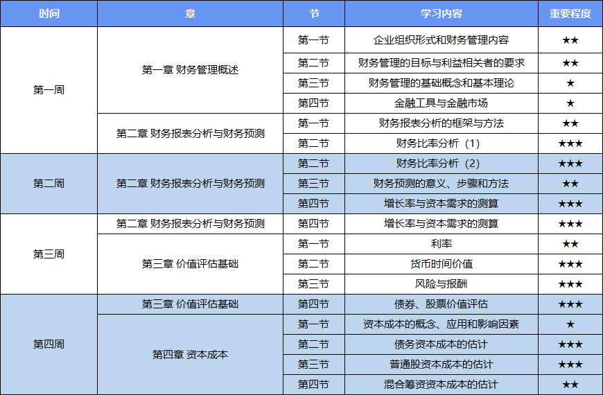Click the star rating in the 利率 row

click(x=570, y=244)
